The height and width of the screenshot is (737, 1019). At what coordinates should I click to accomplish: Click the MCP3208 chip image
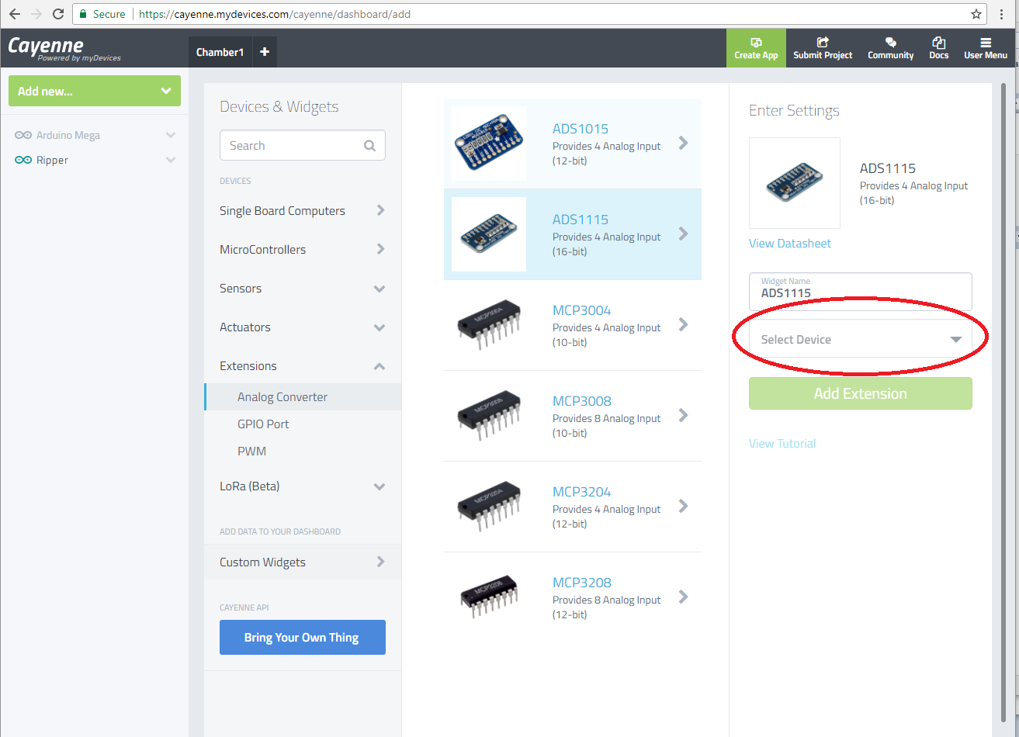tap(489, 597)
